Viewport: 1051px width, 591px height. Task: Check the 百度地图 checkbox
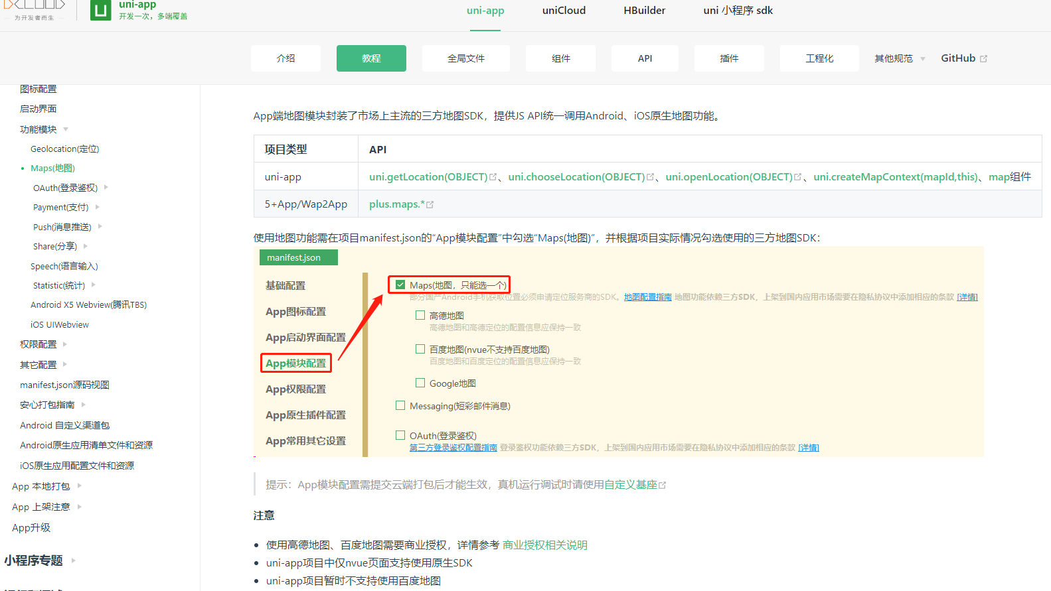420,349
